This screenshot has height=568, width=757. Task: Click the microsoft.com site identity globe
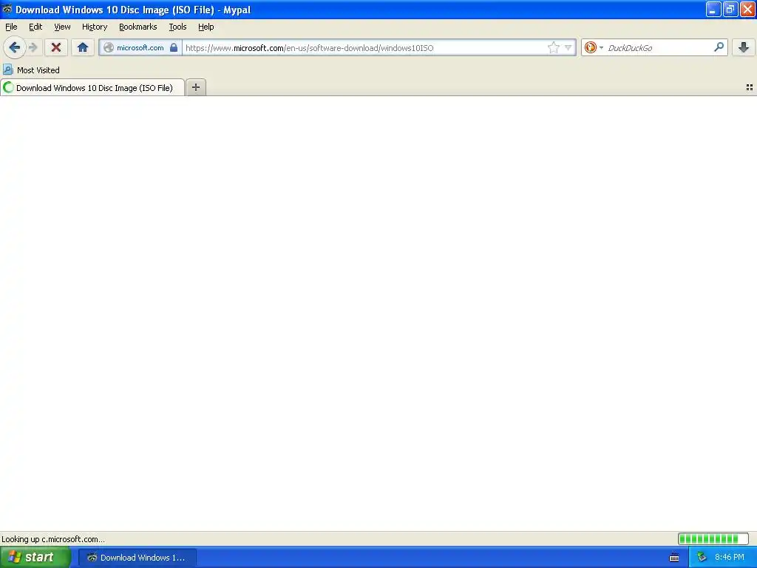[109, 48]
